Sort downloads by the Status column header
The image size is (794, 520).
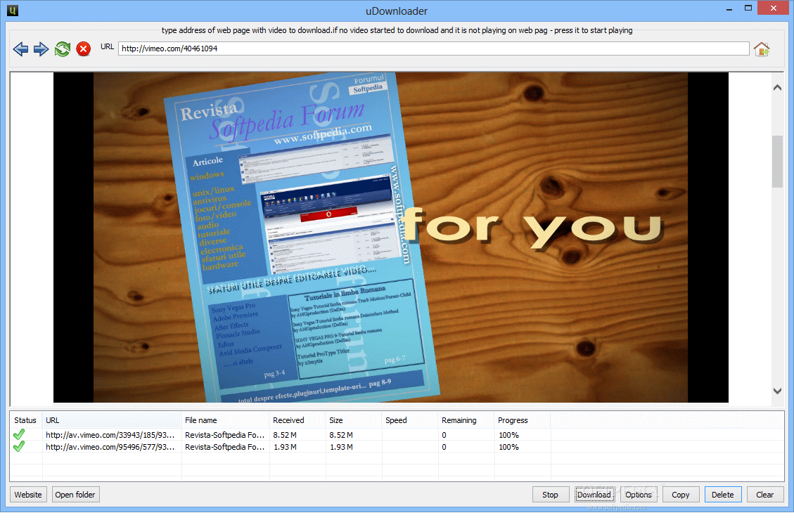pos(26,420)
